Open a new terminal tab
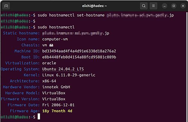 (6, 6)
